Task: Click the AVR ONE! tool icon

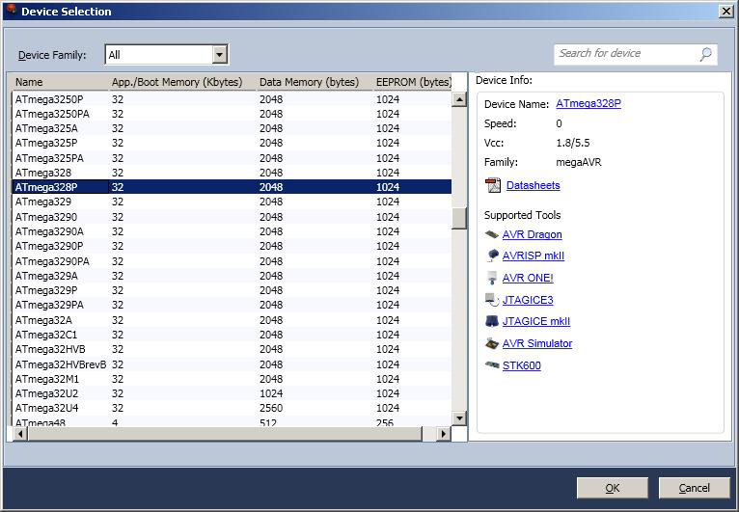Action: click(492, 278)
